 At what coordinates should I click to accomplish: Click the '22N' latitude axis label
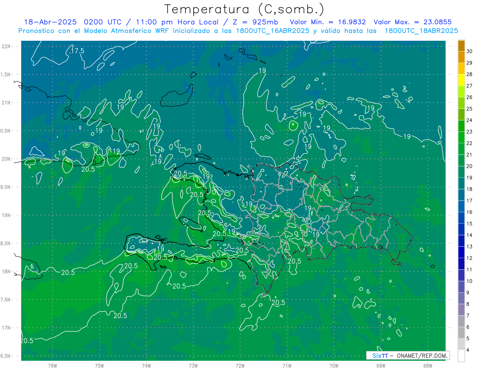coord(6,46)
